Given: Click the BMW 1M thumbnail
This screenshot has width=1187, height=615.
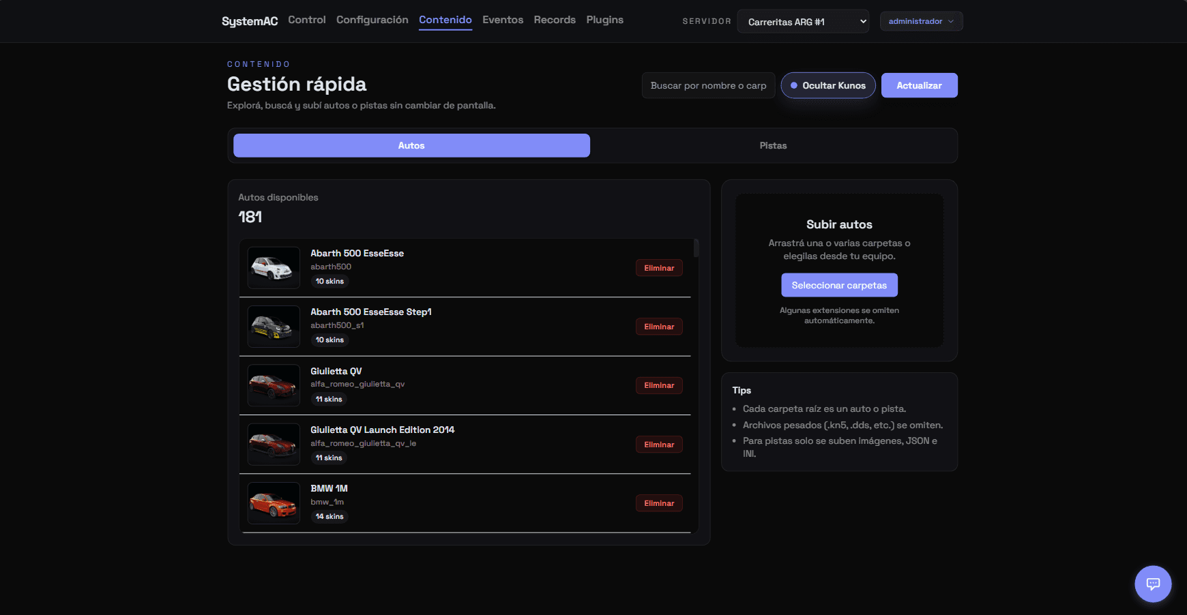Looking at the screenshot, I should coord(274,503).
